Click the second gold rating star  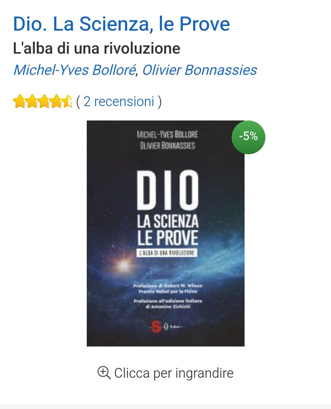32,101
